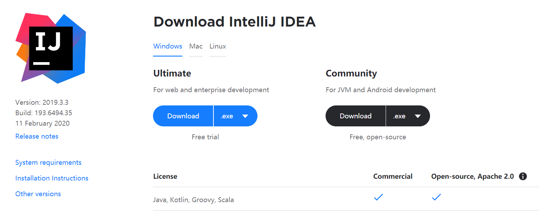Browse Other versions of IntelliJ IDEA
Screen dimensions: 539x214
pyautogui.click(x=38, y=194)
